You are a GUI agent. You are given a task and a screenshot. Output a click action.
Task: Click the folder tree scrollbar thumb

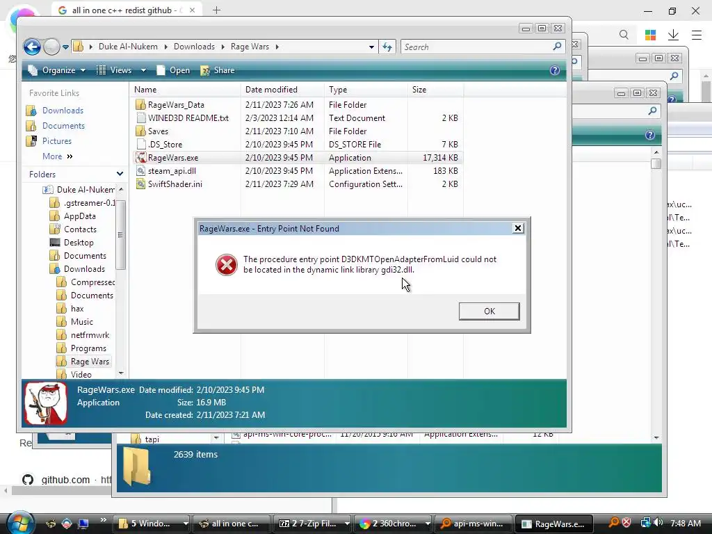click(x=120, y=235)
